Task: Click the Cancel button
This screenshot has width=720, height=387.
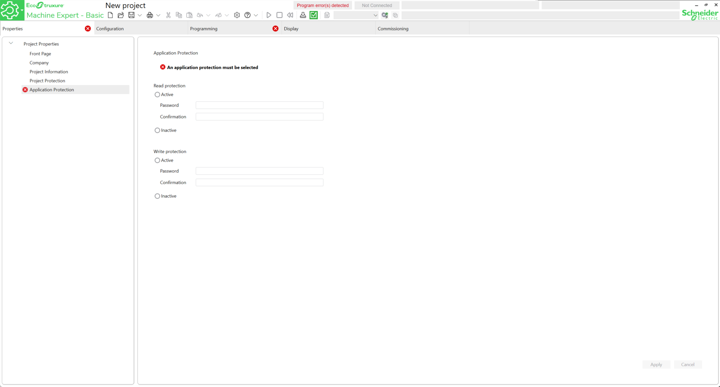Action: pos(687,364)
